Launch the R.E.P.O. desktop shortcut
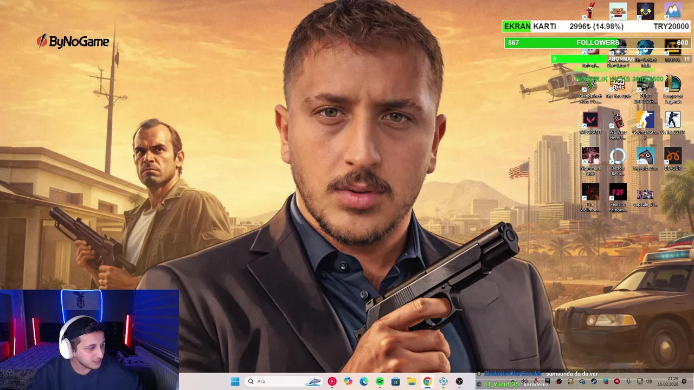The width and height of the screenshot is (694, 390). point(673,52)
